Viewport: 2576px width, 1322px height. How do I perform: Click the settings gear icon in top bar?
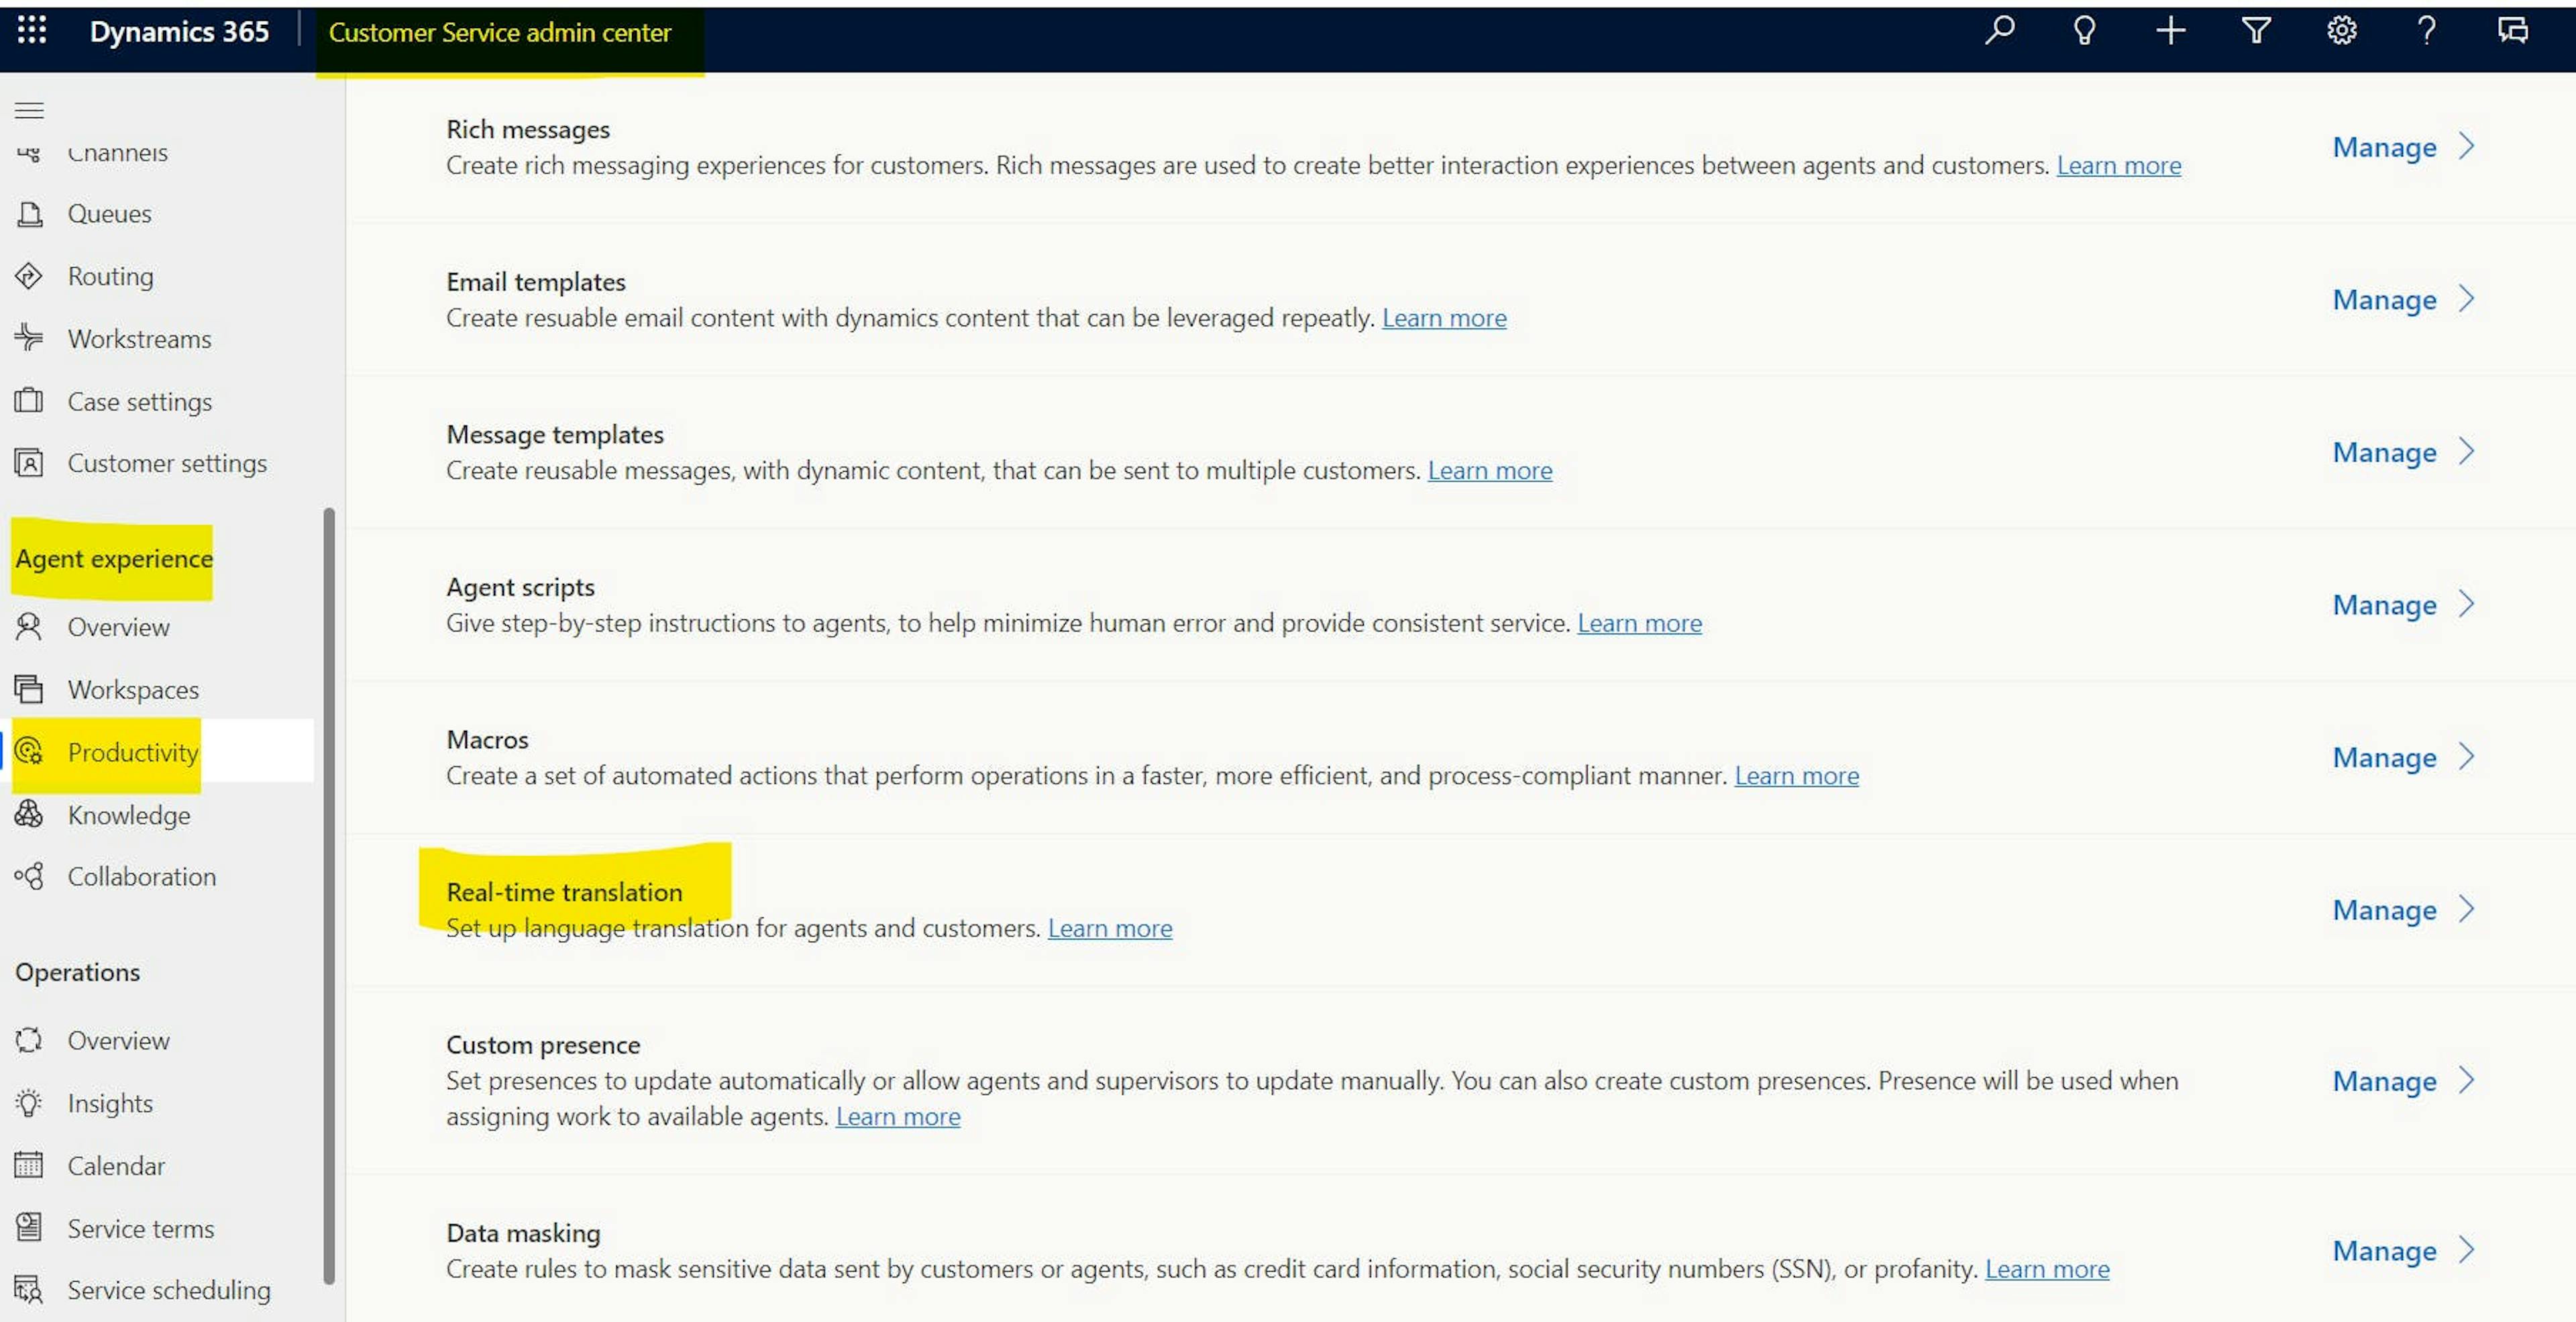[x=2342, y=30]
